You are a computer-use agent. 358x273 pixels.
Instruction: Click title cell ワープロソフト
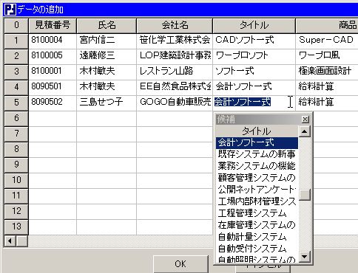coord(254,56)
